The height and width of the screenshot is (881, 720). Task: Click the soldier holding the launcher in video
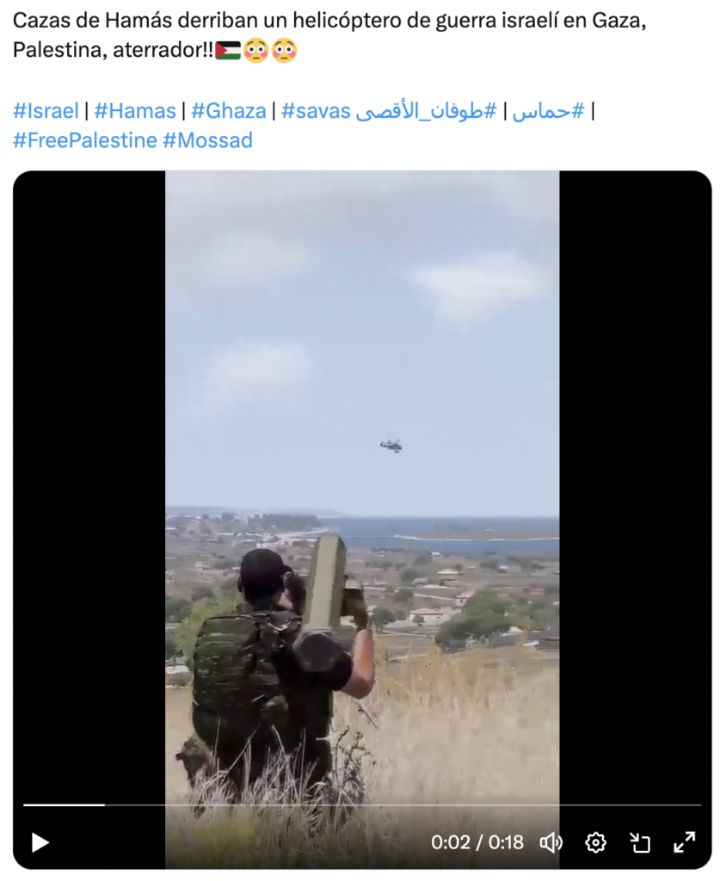(x=278, y=668)
